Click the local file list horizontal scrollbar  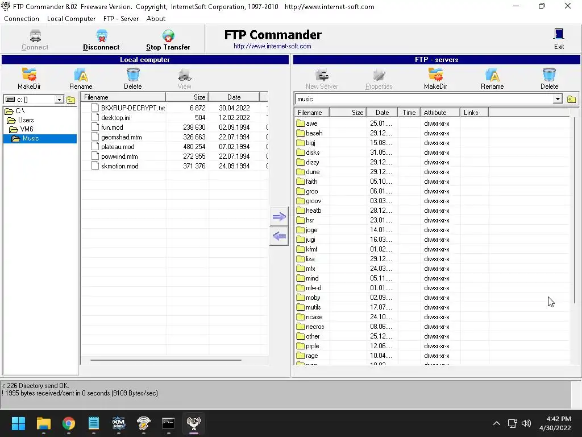coord(165,360)
